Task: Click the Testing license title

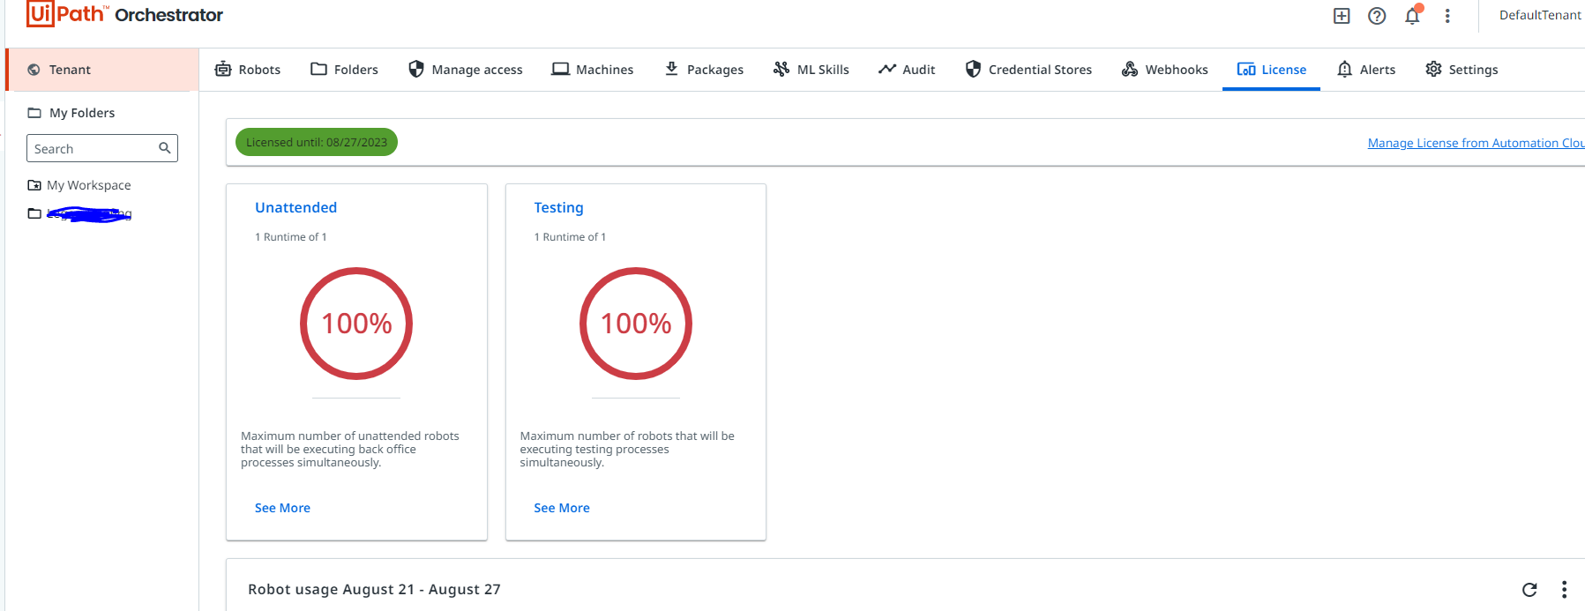Action: (x=558, y=207)
